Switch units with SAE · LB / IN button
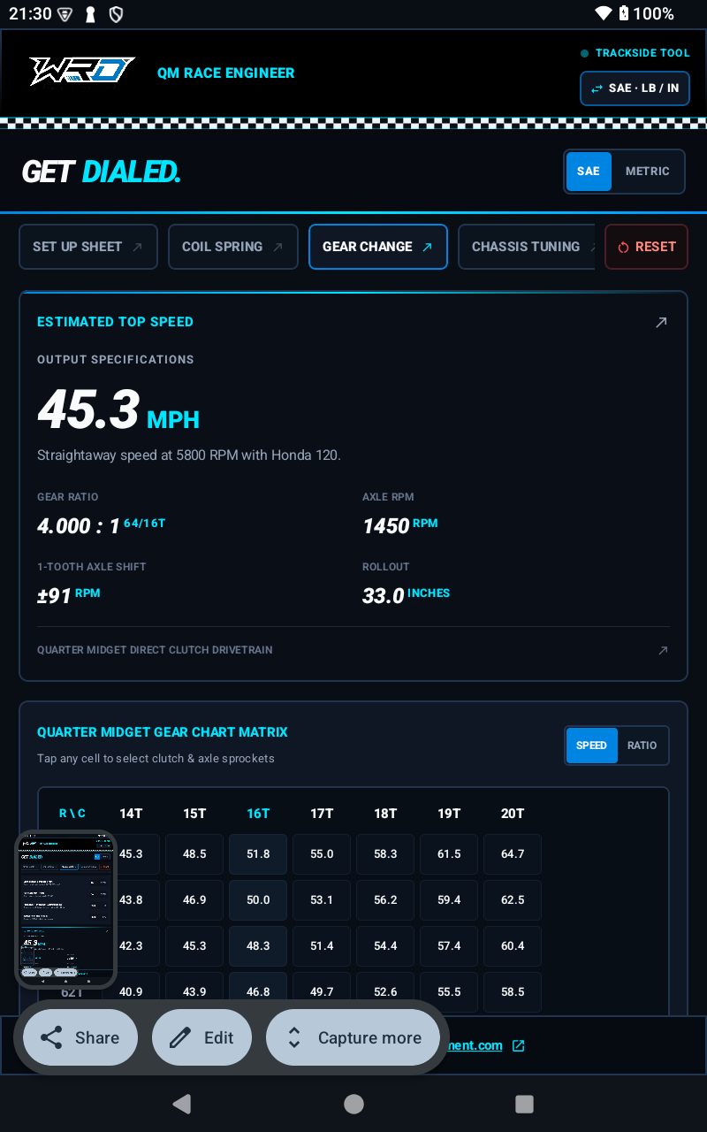The width and height of the screenshot is (707, 1132). pos(635,88)
